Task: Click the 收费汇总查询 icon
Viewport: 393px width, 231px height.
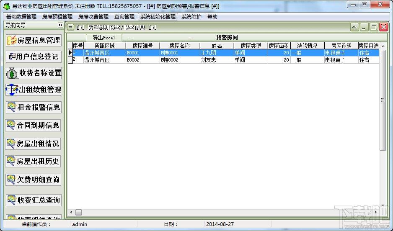Action: click(12, 200)
